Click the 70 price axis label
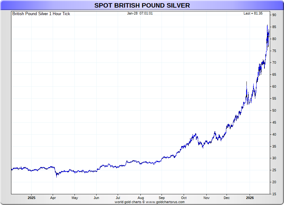Viewport: 284px width, 205px height. (274, 63)
